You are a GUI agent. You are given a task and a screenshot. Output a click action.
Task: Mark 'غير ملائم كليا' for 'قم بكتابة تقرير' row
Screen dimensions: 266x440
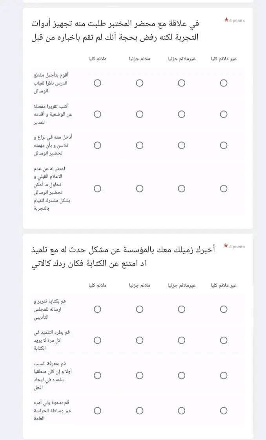pyautogui.click(x=224, y=309)
